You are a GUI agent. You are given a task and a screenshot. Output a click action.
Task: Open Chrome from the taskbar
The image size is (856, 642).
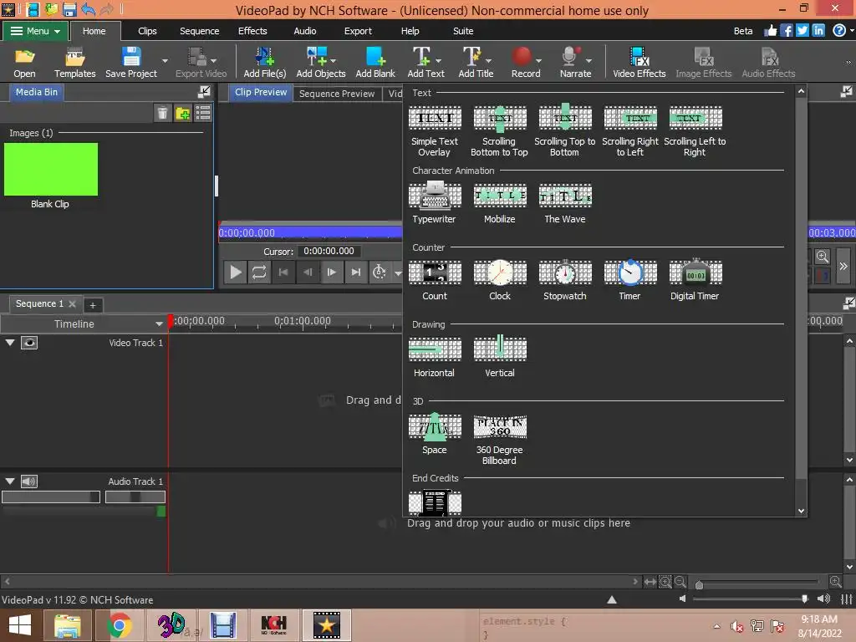coord(119,625)
